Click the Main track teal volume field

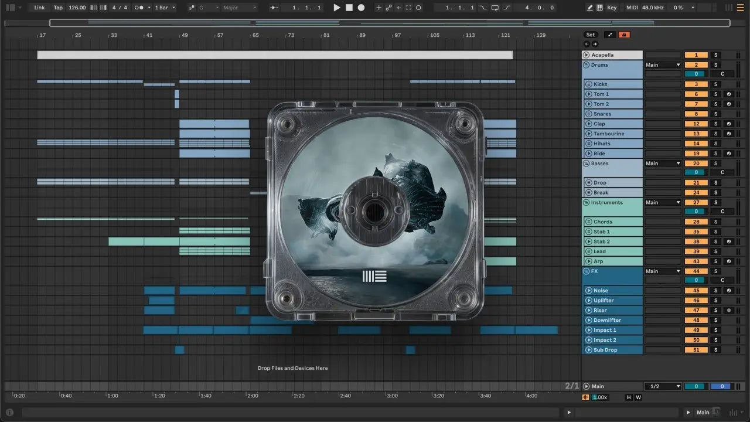pos(696,386)
